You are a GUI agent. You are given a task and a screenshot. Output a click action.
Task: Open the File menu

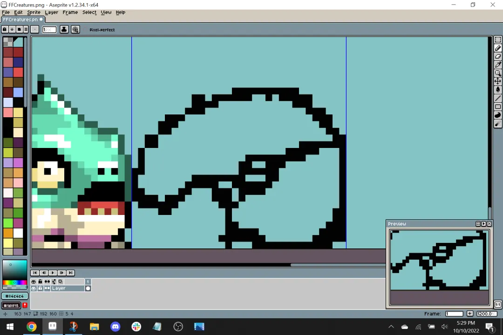tap(6, 12)
